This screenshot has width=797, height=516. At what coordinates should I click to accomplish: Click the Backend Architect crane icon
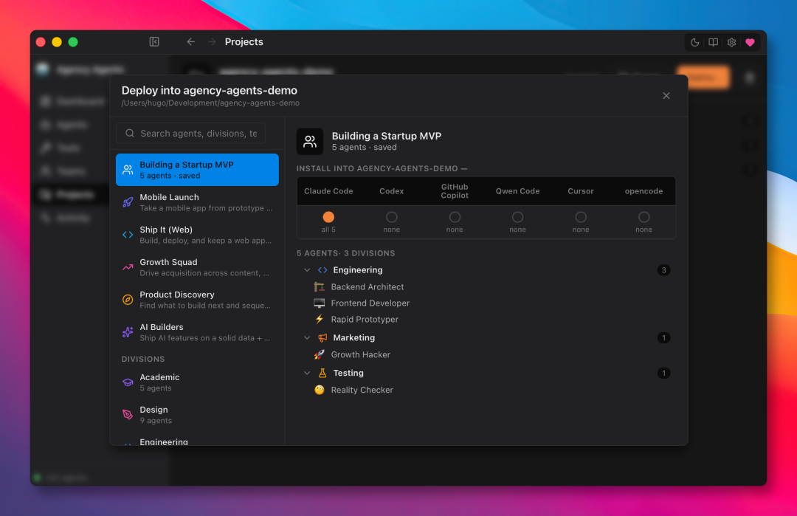click(x=320, y=286)
